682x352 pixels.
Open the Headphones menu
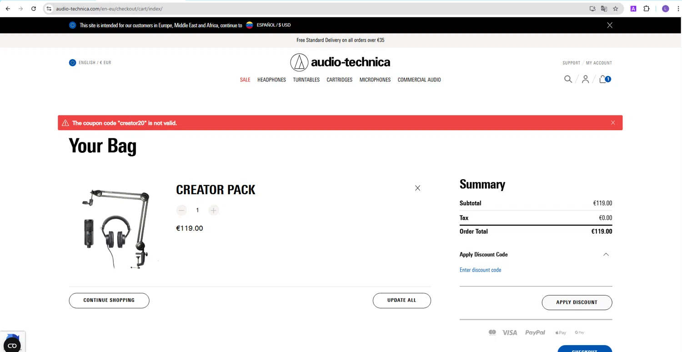271,80
